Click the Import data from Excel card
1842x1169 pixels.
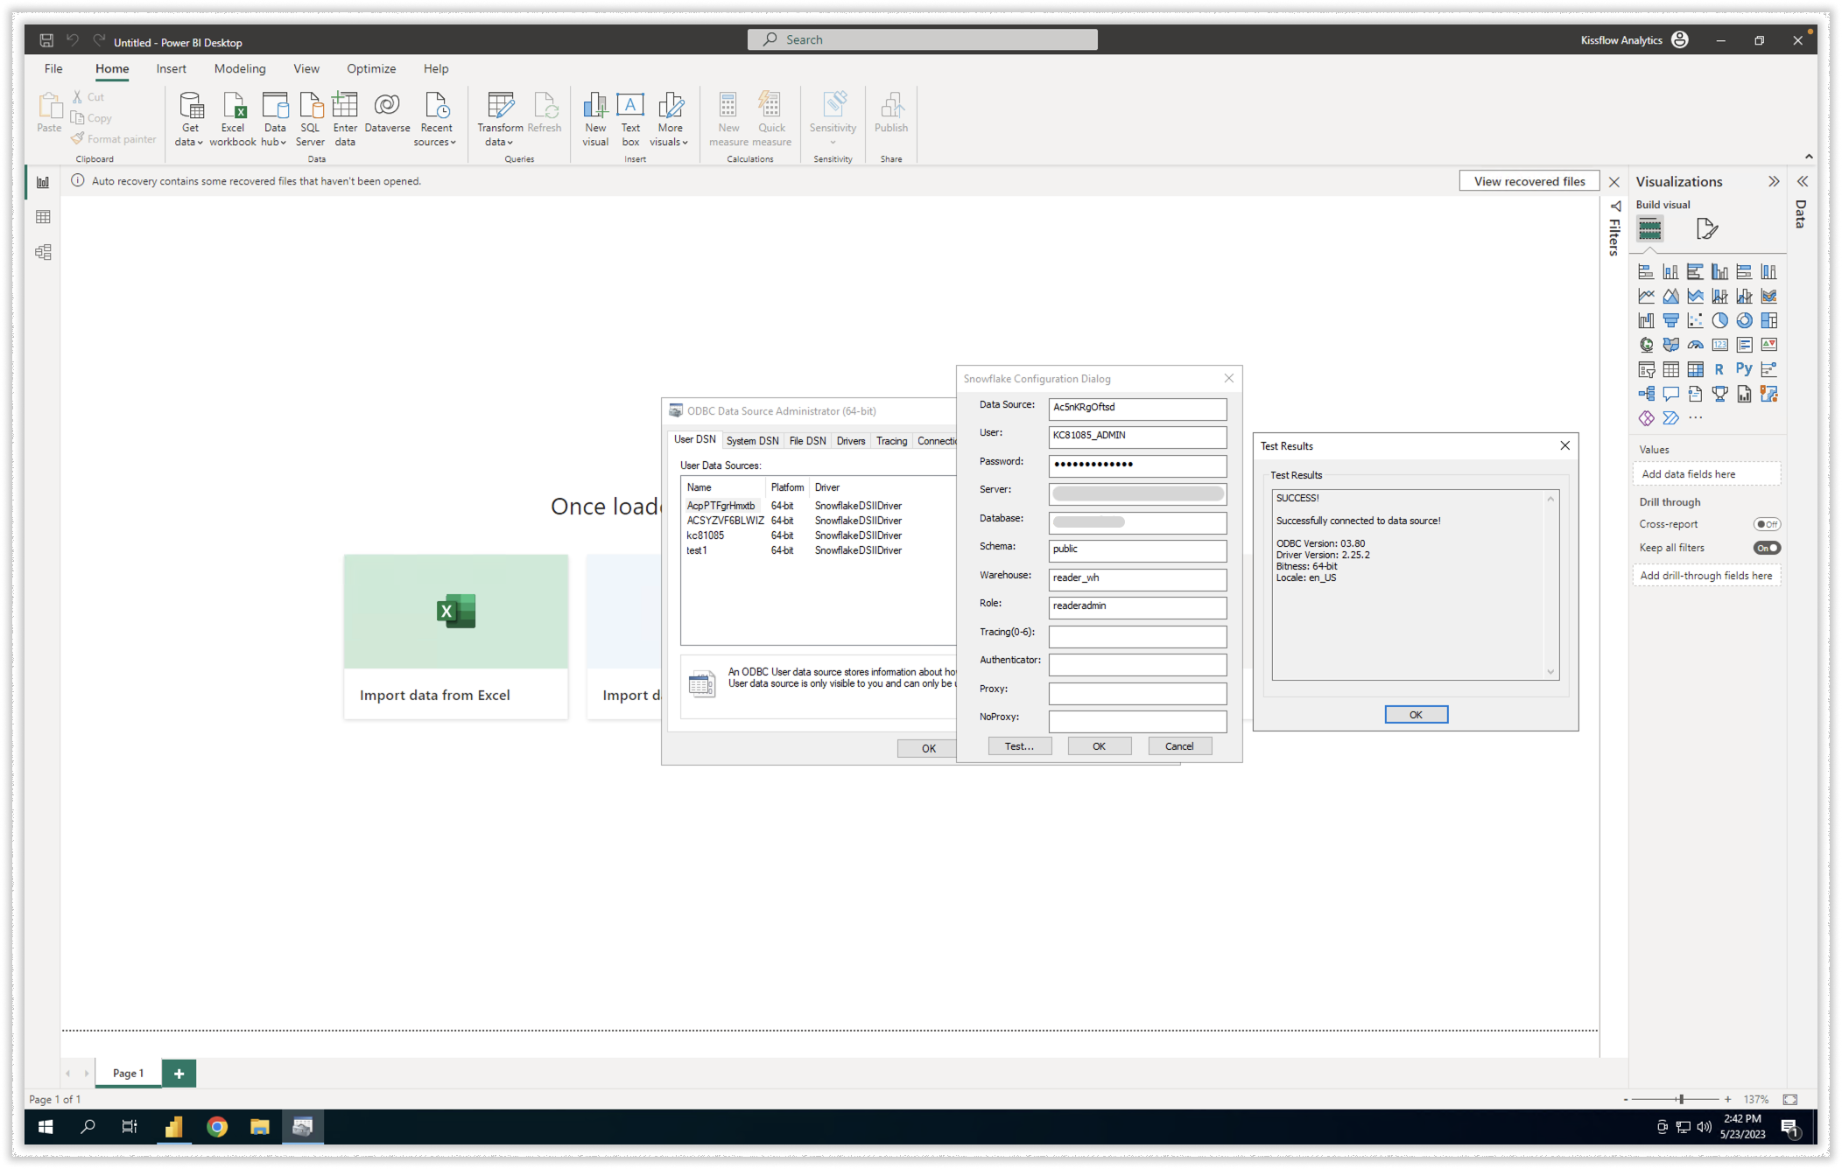455,636
